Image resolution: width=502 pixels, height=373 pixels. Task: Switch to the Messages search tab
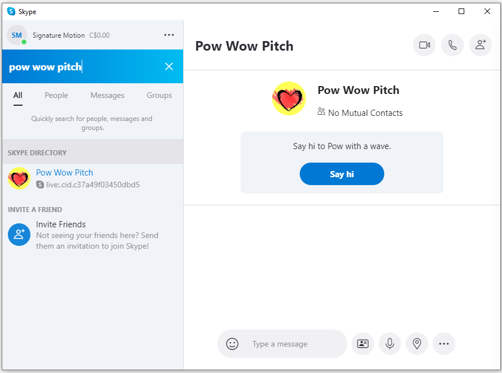[x=108, y=95]
